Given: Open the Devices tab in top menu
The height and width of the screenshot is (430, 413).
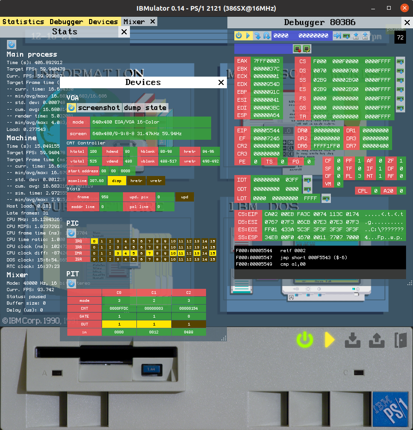Looking at the screenshot, I should [103, 22].
